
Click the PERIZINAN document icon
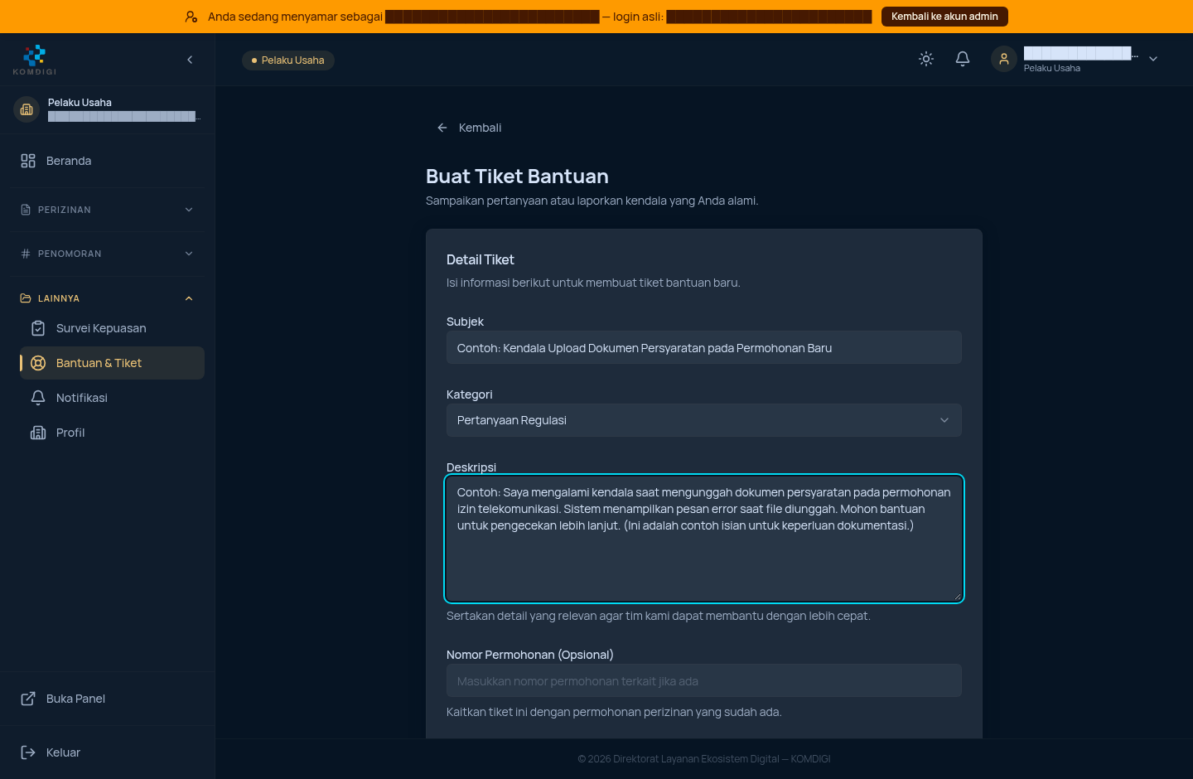pyautogui.click(x=26, y=210)
